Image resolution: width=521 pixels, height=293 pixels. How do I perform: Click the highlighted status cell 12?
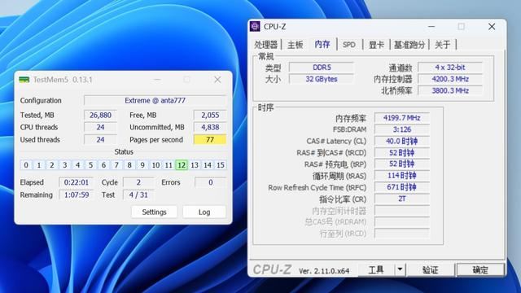(x=182, y=165)
